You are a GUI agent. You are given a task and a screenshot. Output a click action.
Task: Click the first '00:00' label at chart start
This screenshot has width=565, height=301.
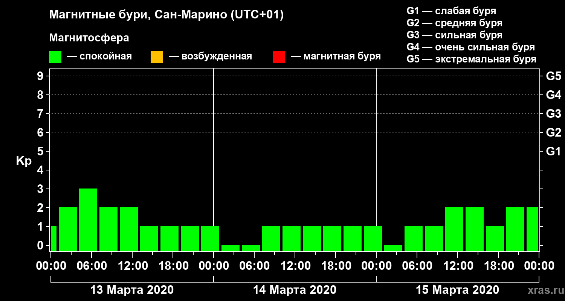pyautogui.click(x=51, y=266)
